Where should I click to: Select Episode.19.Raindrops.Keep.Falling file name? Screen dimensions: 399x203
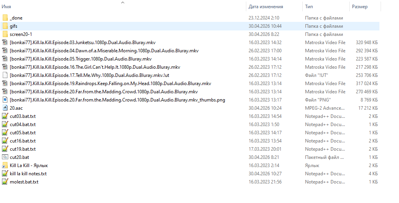click(110, 84)
